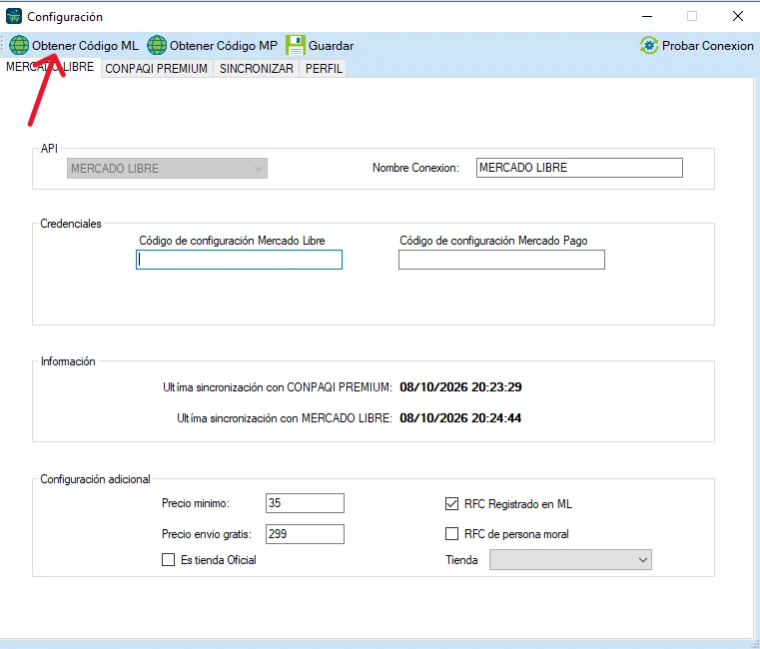Minimize the Configuración window

[647, 17]
